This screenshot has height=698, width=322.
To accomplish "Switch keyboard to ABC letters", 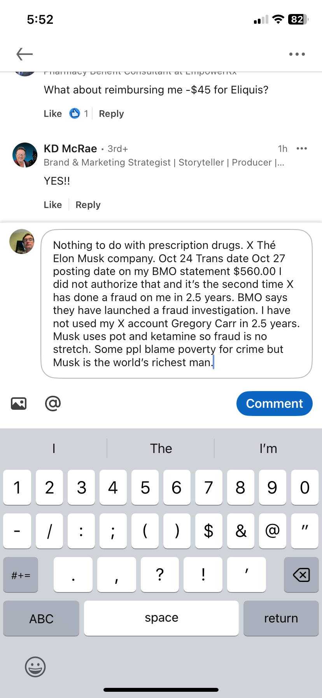I will [x=41, y=619].
